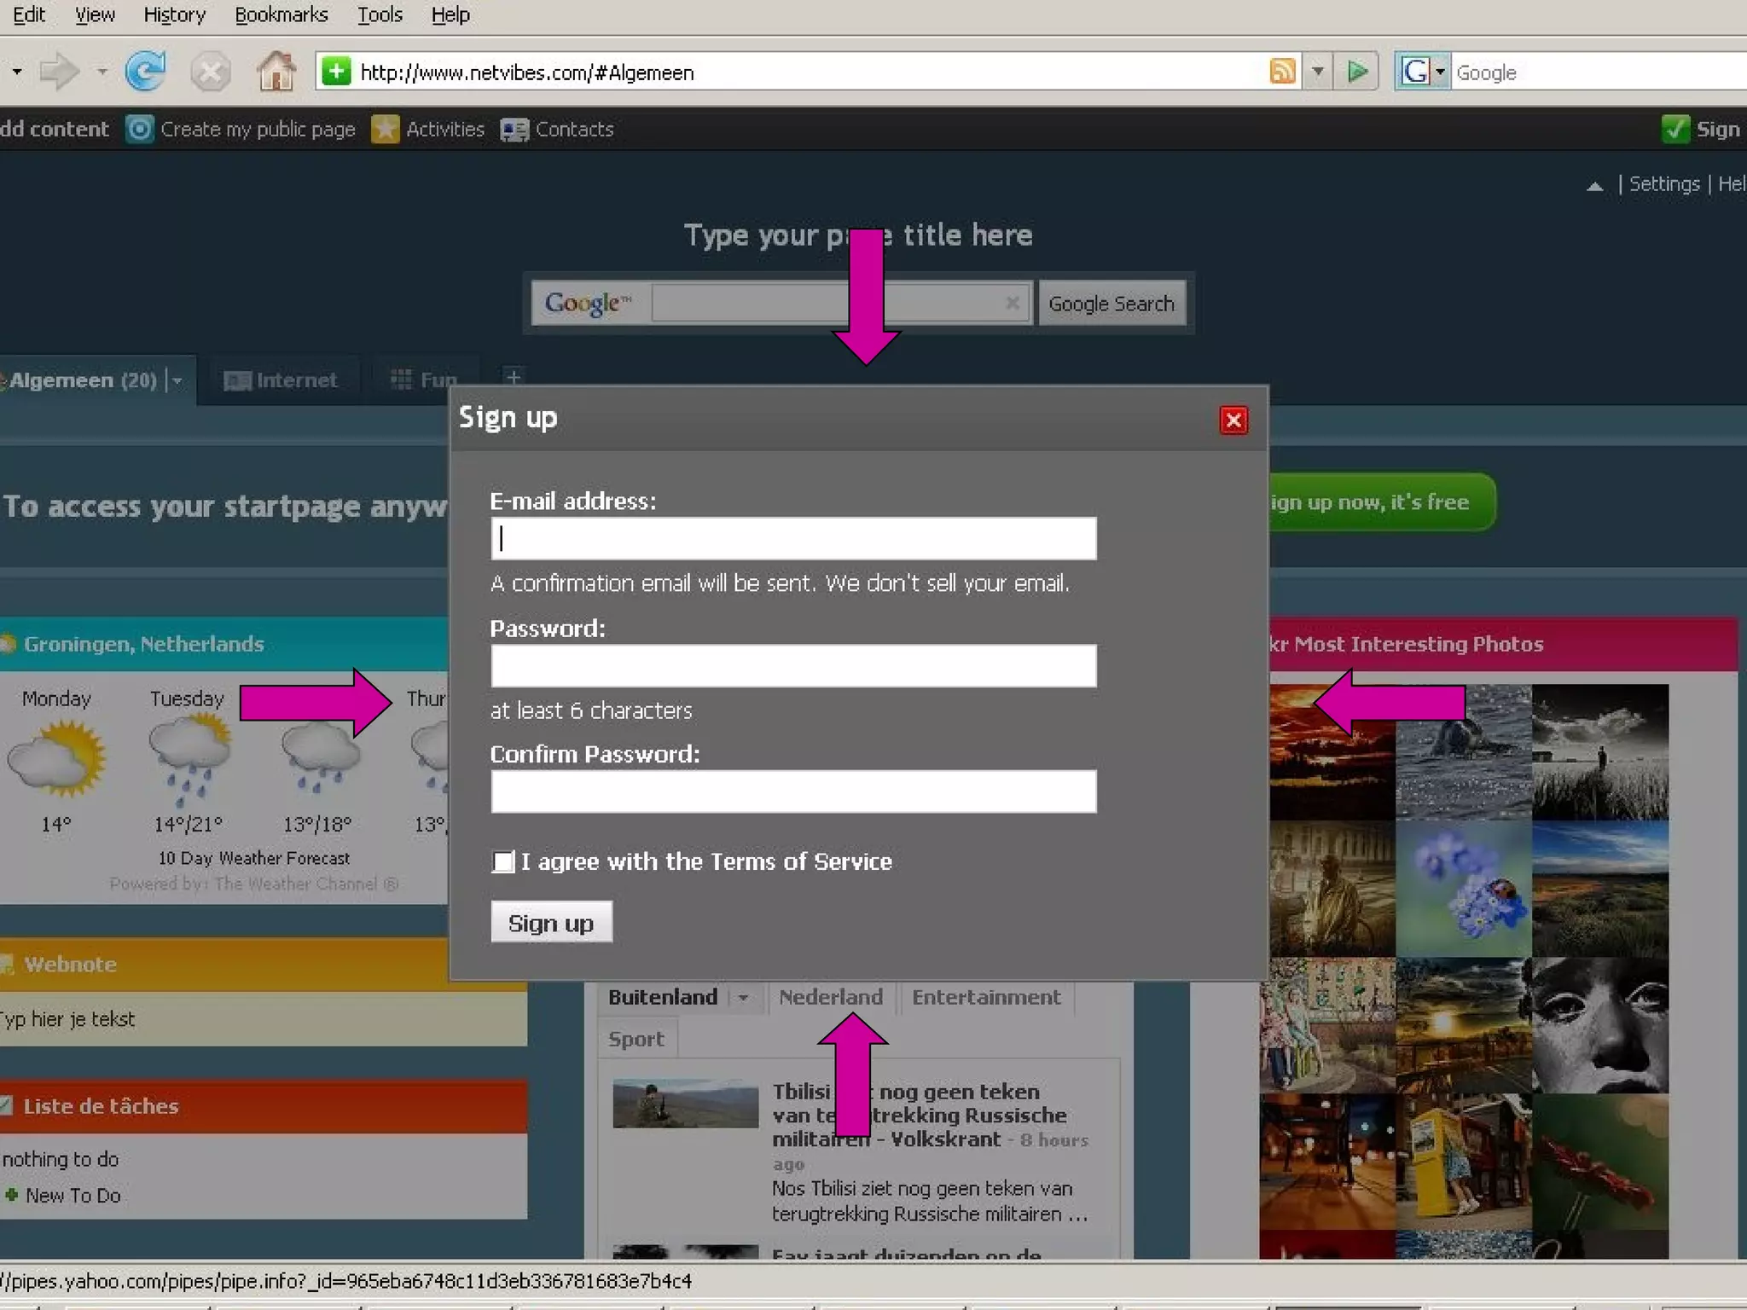Click into the E-mail address field
This screenshot has height=1310, width=1747.
pos(793,539)
